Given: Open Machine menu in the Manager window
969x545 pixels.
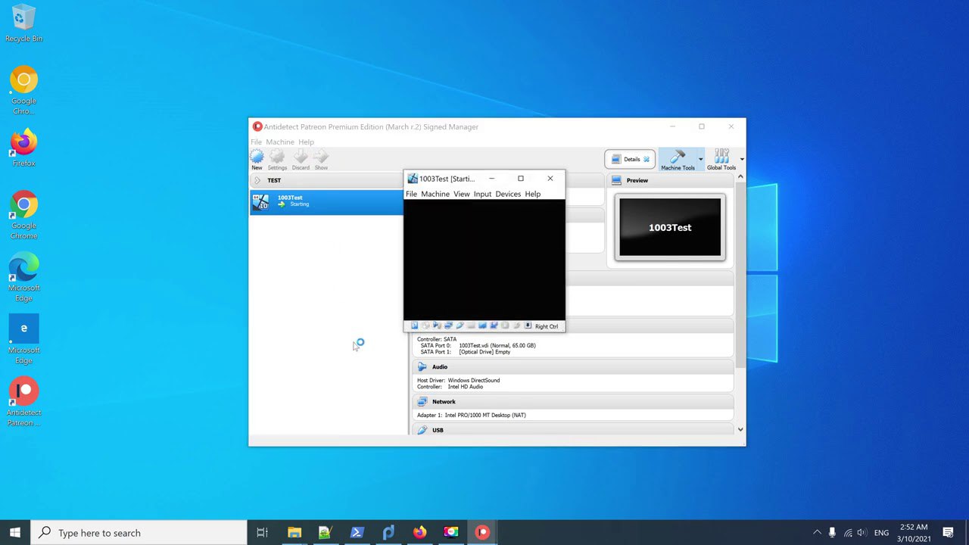Looking at the screenshot, I should tap(279, 142).
